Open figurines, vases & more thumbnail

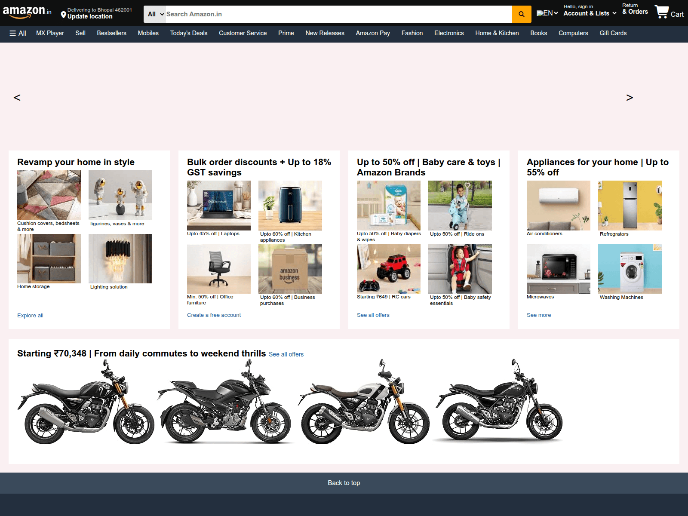[x=120, y=195]
